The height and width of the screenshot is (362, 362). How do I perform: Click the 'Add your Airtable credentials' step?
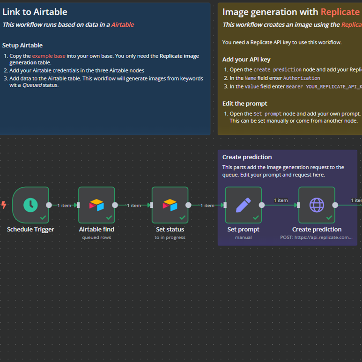[77, 70]
